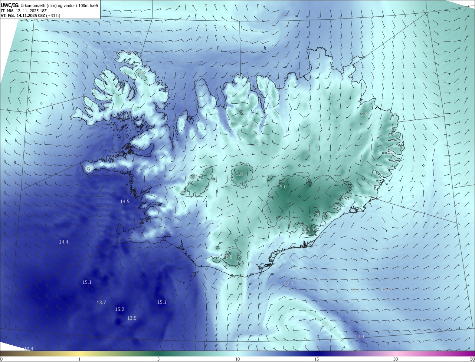The height and width of the screenshot is (362, 475).
Task: Click the 5.8 value label on the glacier
Action: pyautogui.click(x=239, y=174)
